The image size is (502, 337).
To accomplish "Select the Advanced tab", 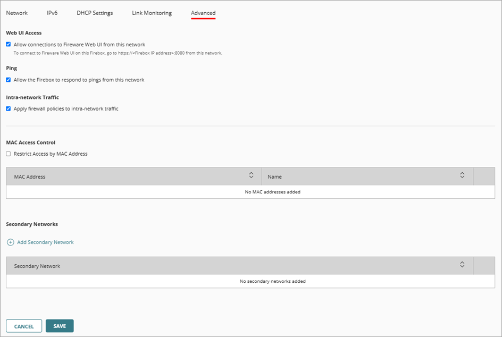I will (203, 13).
